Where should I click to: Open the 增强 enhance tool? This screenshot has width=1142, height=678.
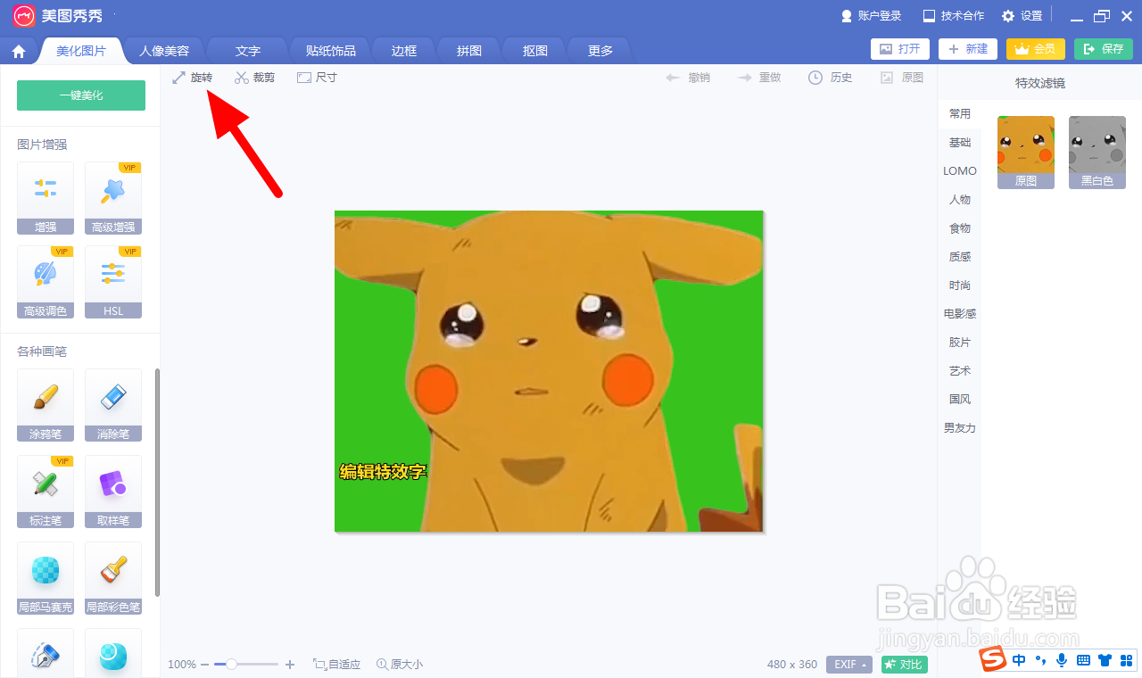46,198
